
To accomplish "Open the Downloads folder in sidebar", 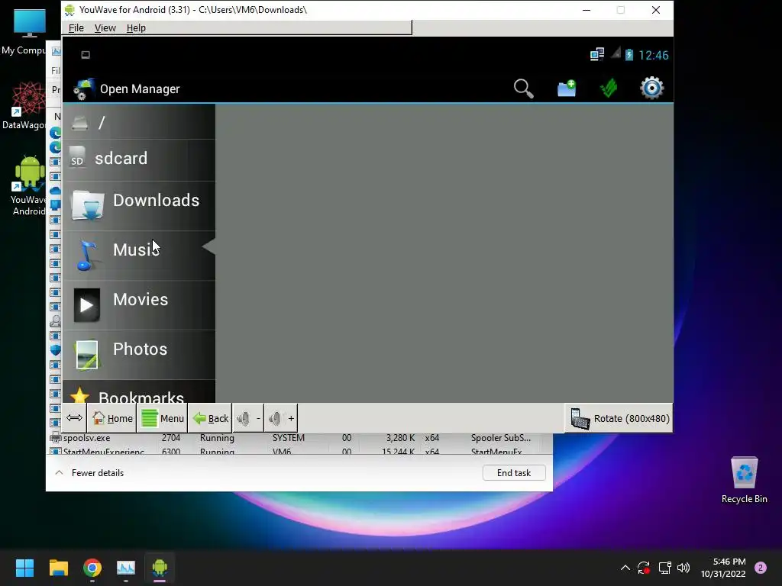I will click(x=139, y=205).
